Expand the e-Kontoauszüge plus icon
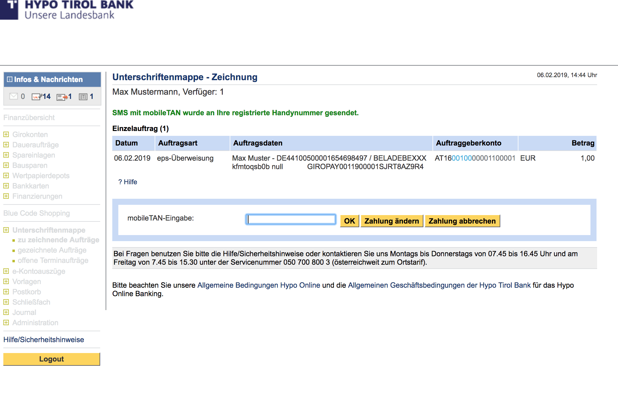 point(6,271)
